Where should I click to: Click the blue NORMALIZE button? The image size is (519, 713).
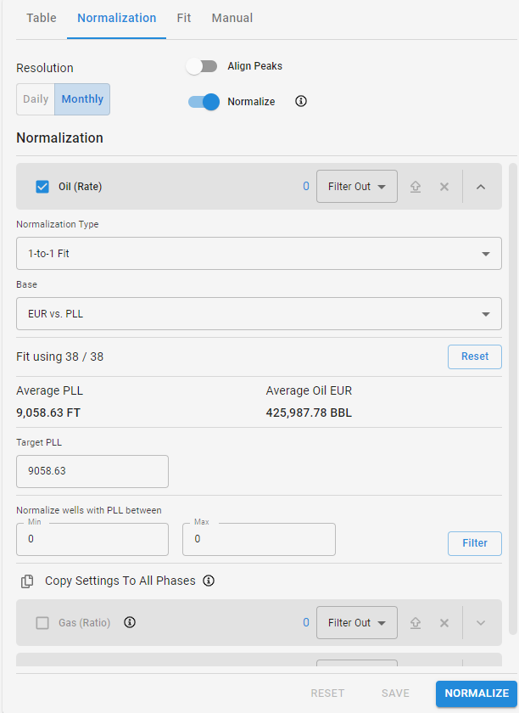[x=477, y=693]
